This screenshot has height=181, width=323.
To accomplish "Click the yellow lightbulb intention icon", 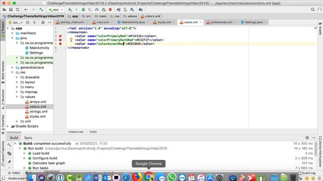I will 71,40.
